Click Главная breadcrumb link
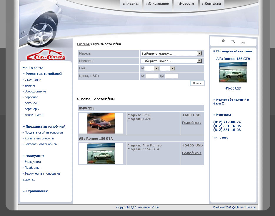The height and width of the screenshot is (216, 275). (83, 44)
